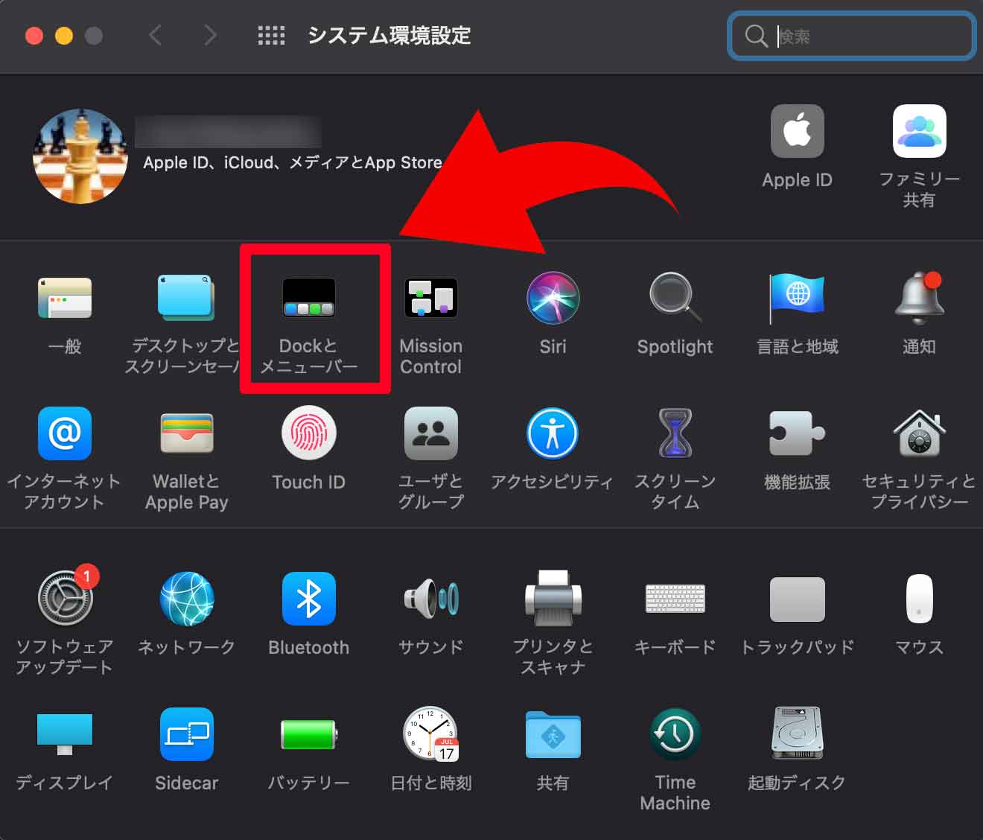
Task: Open Dockとメニューバー preferences
Action: tap(308, 297)
